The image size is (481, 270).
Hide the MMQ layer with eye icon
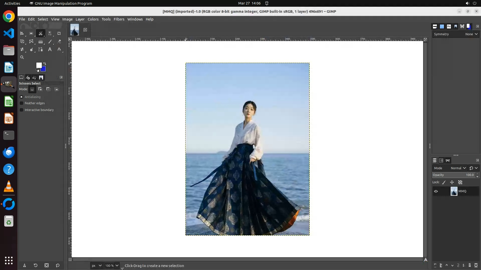click(x=436, y=191)
